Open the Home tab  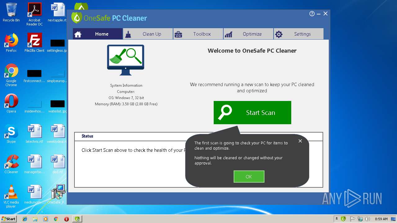[x=98, y=34]
